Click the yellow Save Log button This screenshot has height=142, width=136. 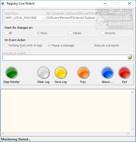click(x=61, y=72)
